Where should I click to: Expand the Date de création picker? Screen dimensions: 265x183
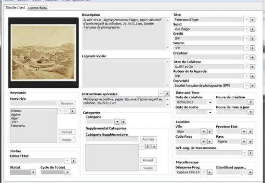(210, 102)
